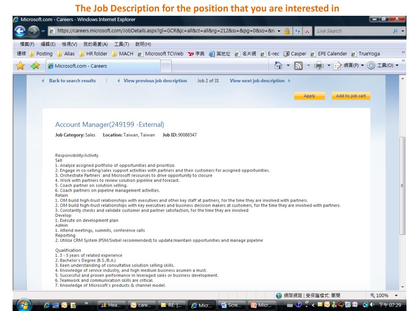Viewport: 415px width, 311px height.
Task: Click the security lock icon in address bar
Action: click(287, 31)
